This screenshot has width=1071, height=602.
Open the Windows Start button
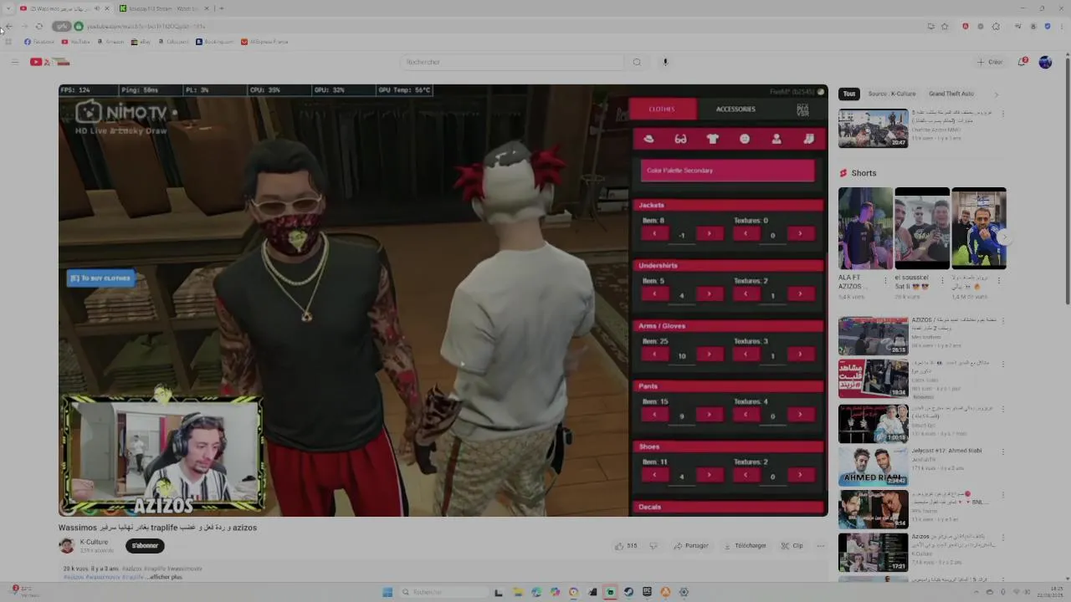[x=387, y=592]
